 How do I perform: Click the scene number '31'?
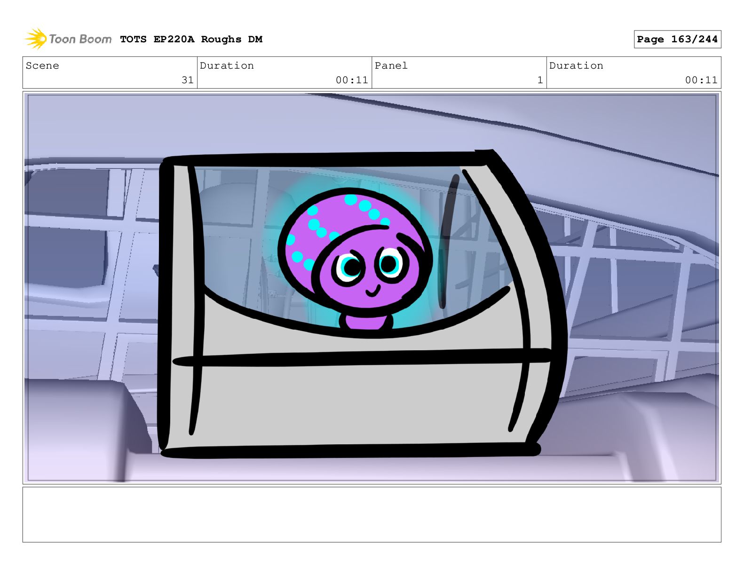coord(188,80)
